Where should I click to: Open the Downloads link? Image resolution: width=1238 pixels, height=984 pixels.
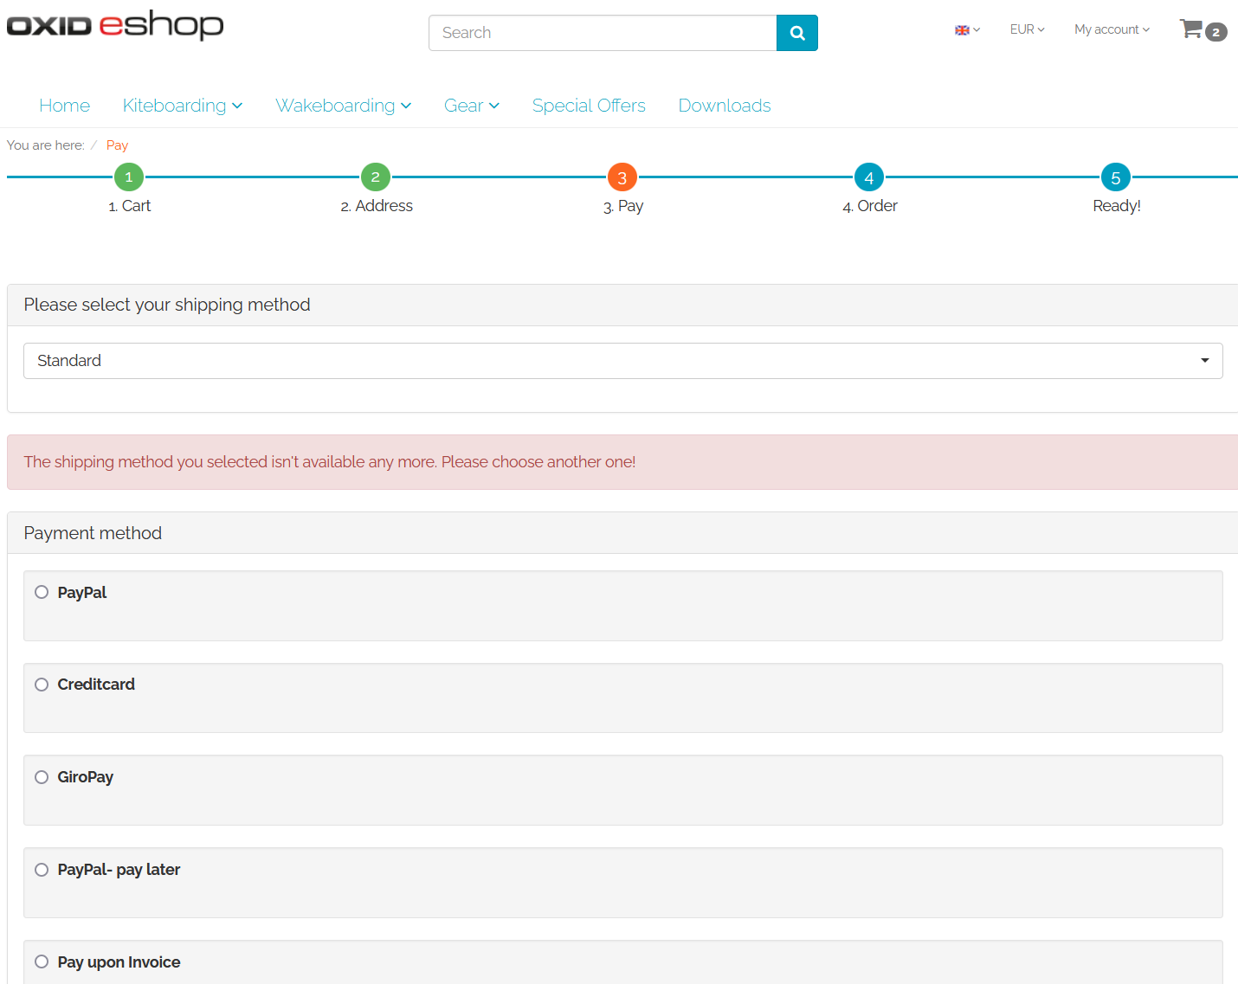(x=724, y=106)
